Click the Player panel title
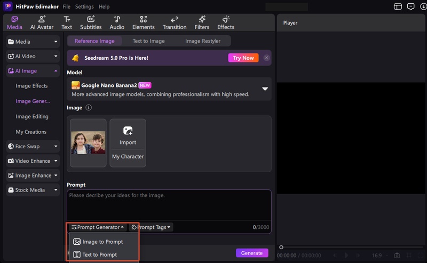Image resolution: width=427 pixels, height=263 pixels. pos(290,23)
